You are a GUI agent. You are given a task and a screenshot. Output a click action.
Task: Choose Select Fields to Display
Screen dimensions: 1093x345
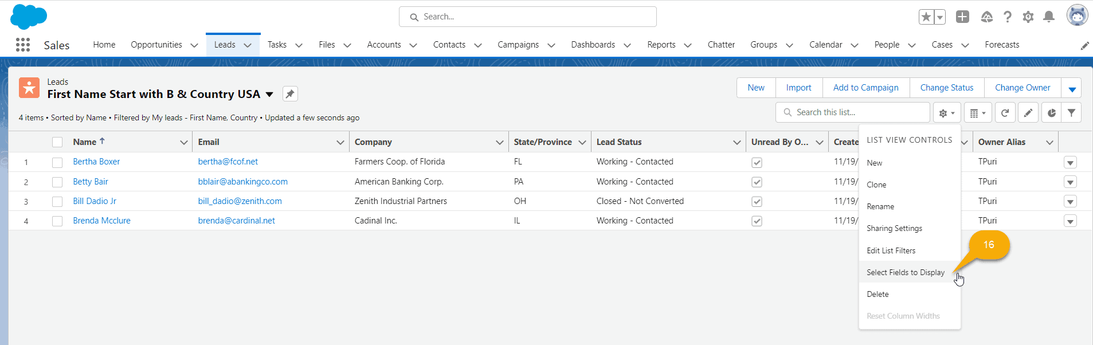[910, 272]
